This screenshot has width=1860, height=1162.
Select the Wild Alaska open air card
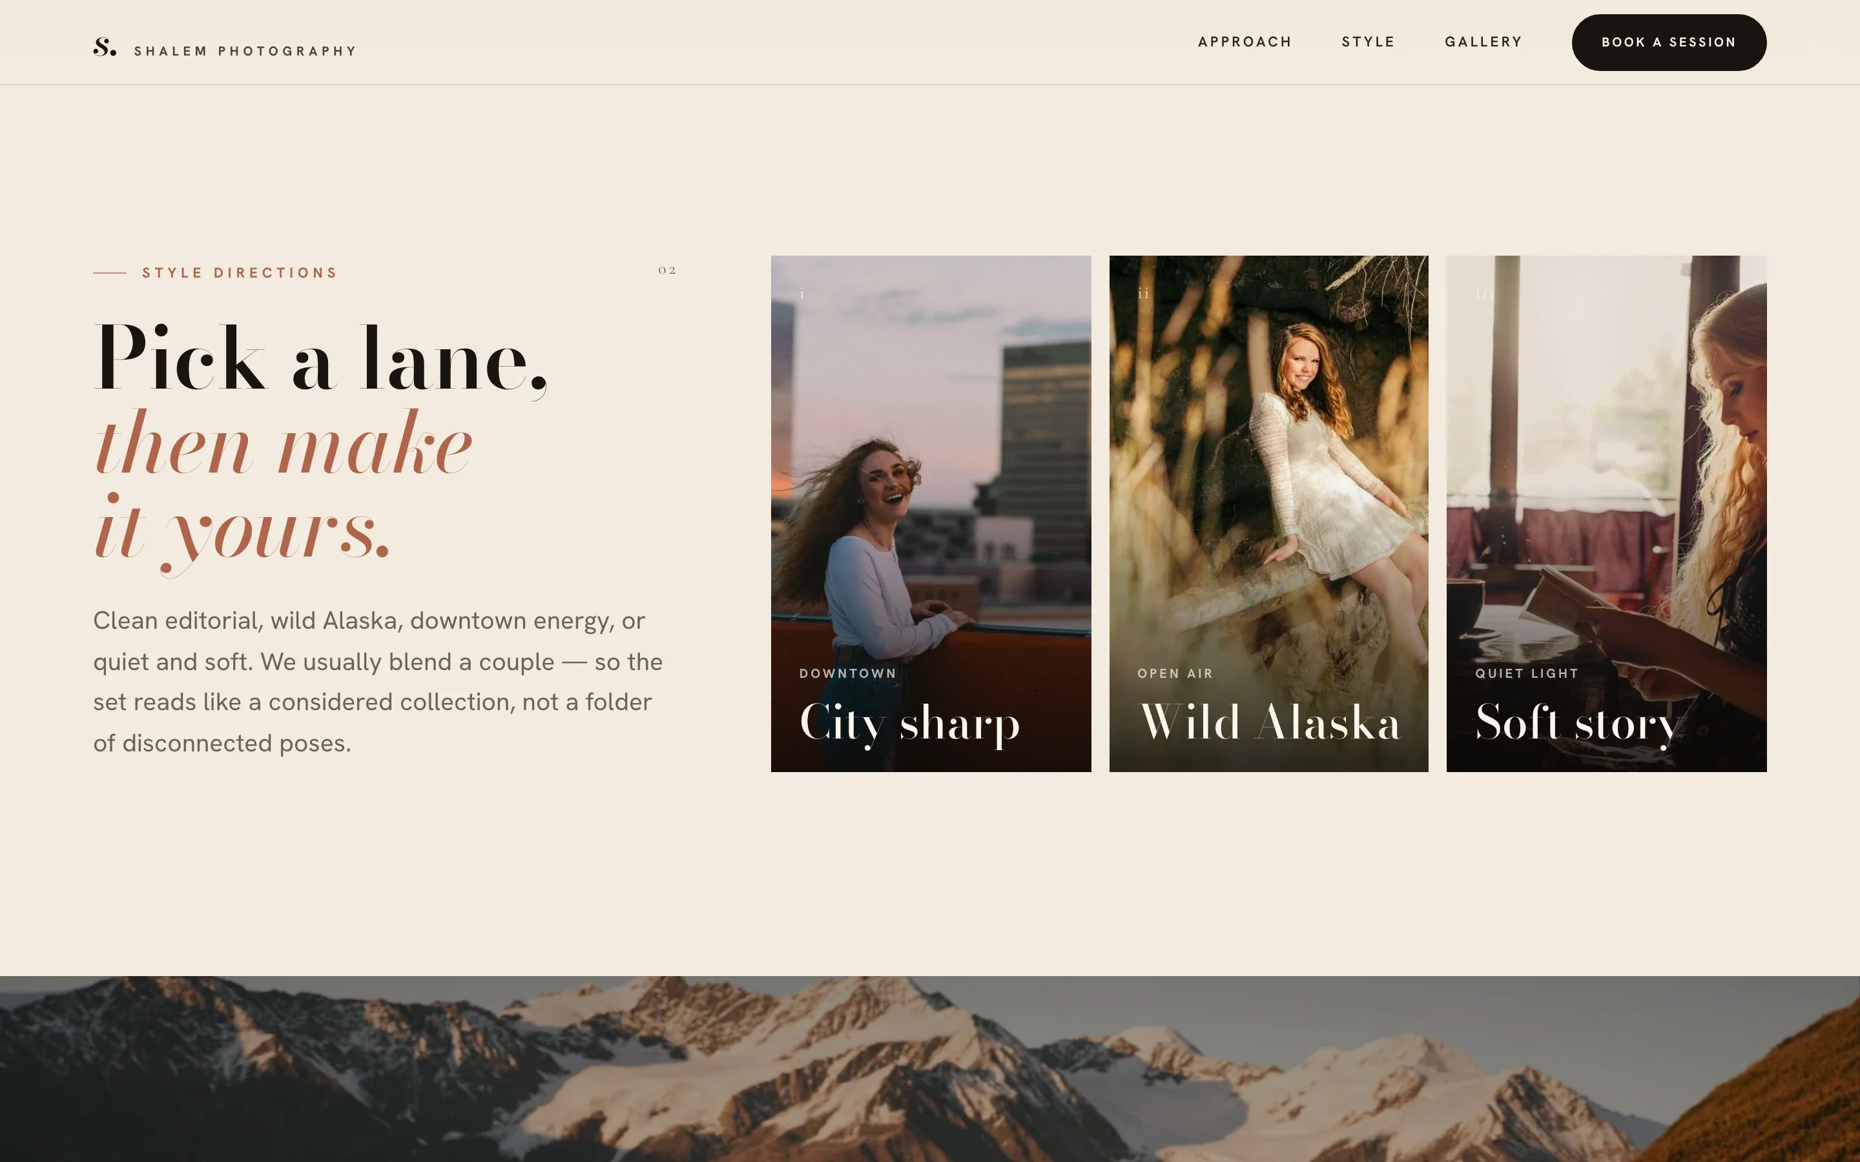tap(1268, 513)
